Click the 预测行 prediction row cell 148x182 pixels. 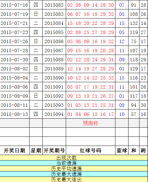point(90,123)
